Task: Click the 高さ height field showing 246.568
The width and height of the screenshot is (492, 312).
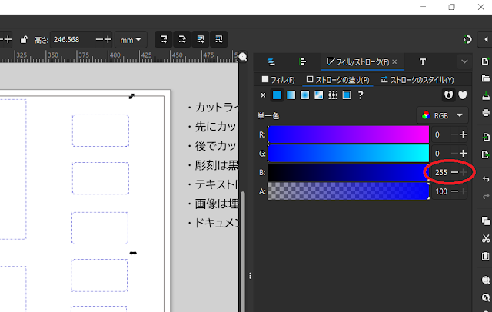Action: point(72,40)
